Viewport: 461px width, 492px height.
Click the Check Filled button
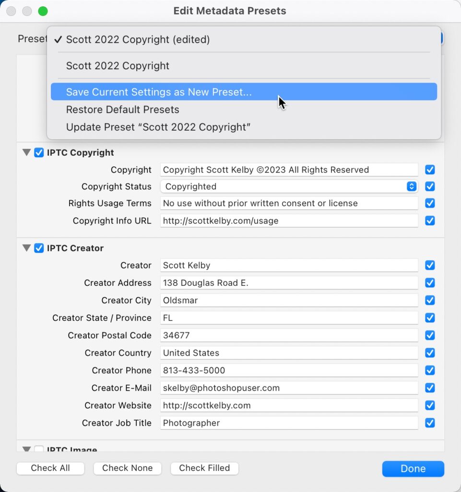coord(204,468)
